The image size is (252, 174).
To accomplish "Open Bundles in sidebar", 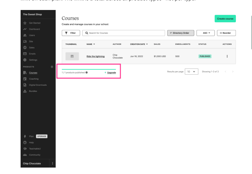I will coord(33,91).
